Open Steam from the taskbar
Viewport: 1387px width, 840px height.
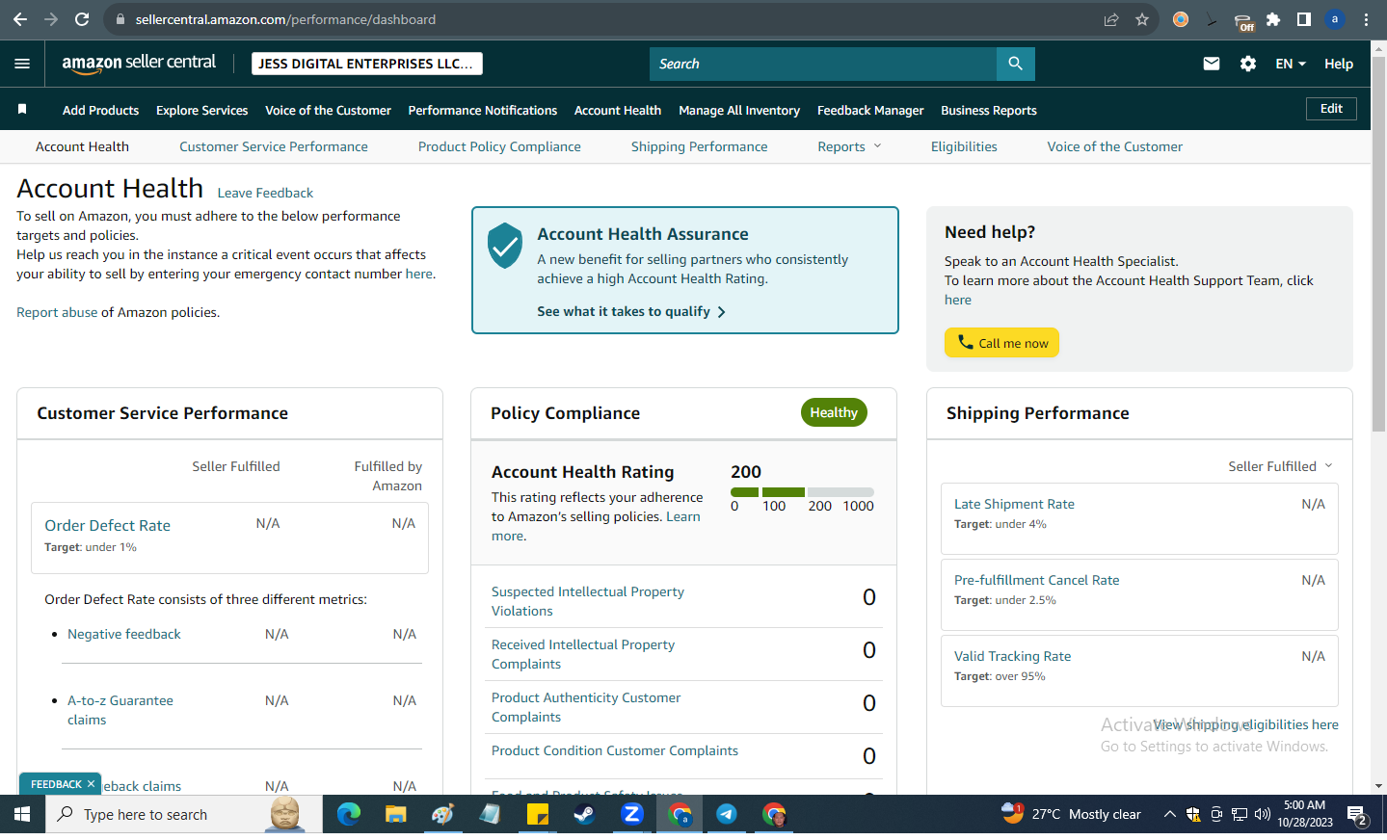584,814
